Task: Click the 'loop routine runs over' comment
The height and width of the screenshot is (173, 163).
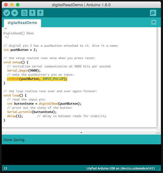Action: [50, 91]
